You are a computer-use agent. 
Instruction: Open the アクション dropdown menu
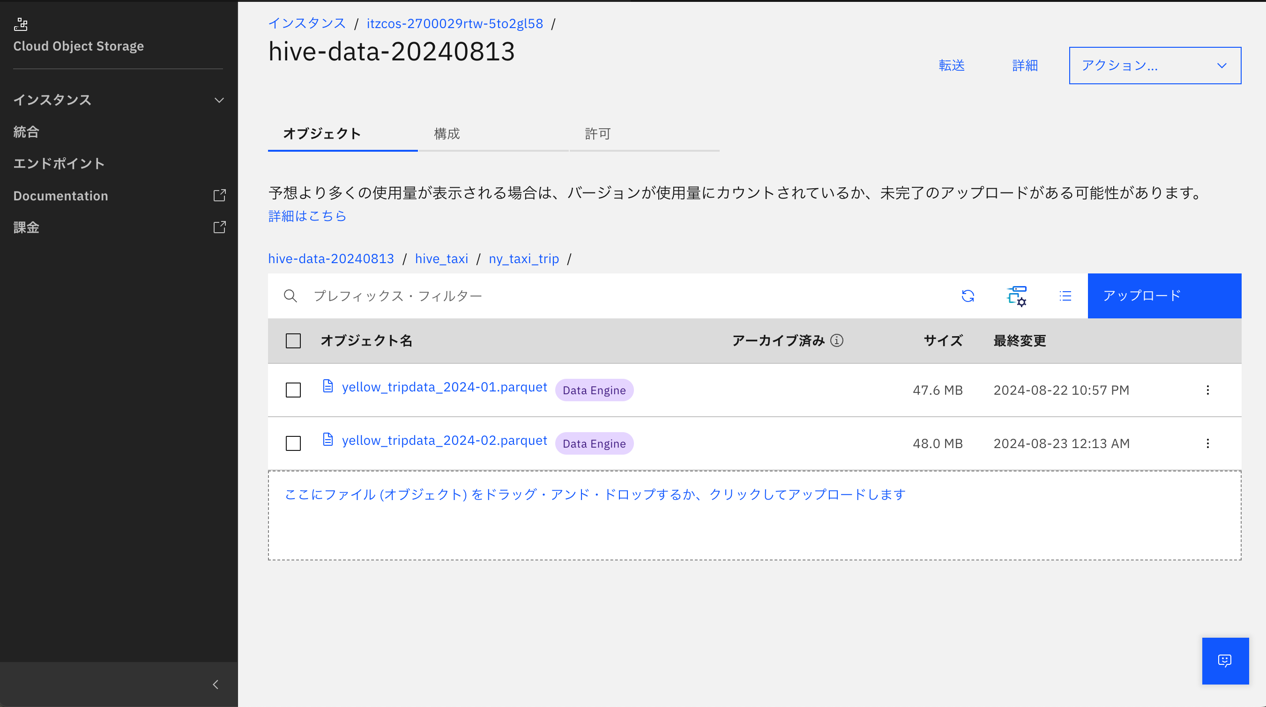[x=1154, y=66]
